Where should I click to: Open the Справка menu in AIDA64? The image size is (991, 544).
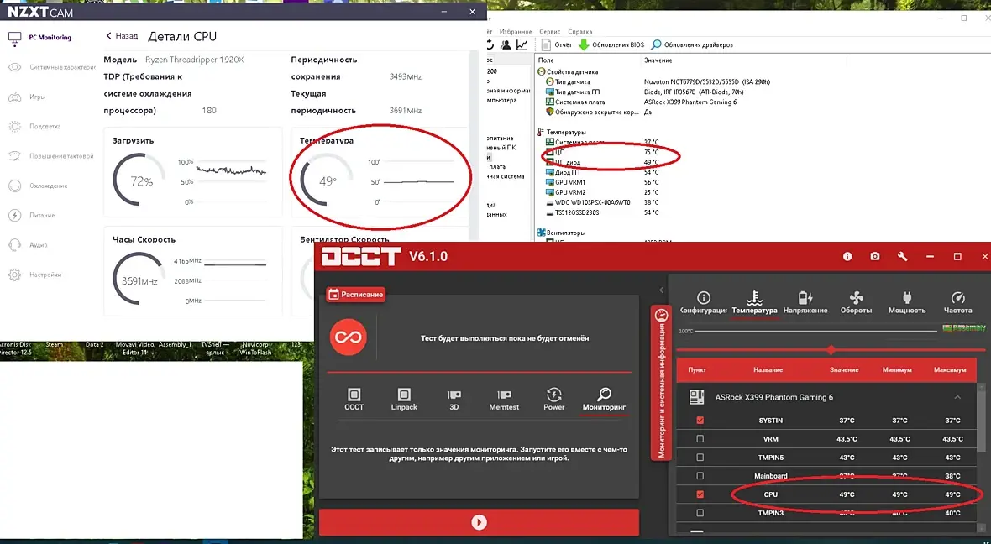click(x=580, y=32)
